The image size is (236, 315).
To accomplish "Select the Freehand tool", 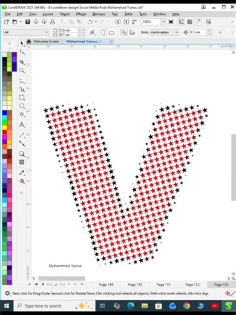I will [x=22, y=81].
